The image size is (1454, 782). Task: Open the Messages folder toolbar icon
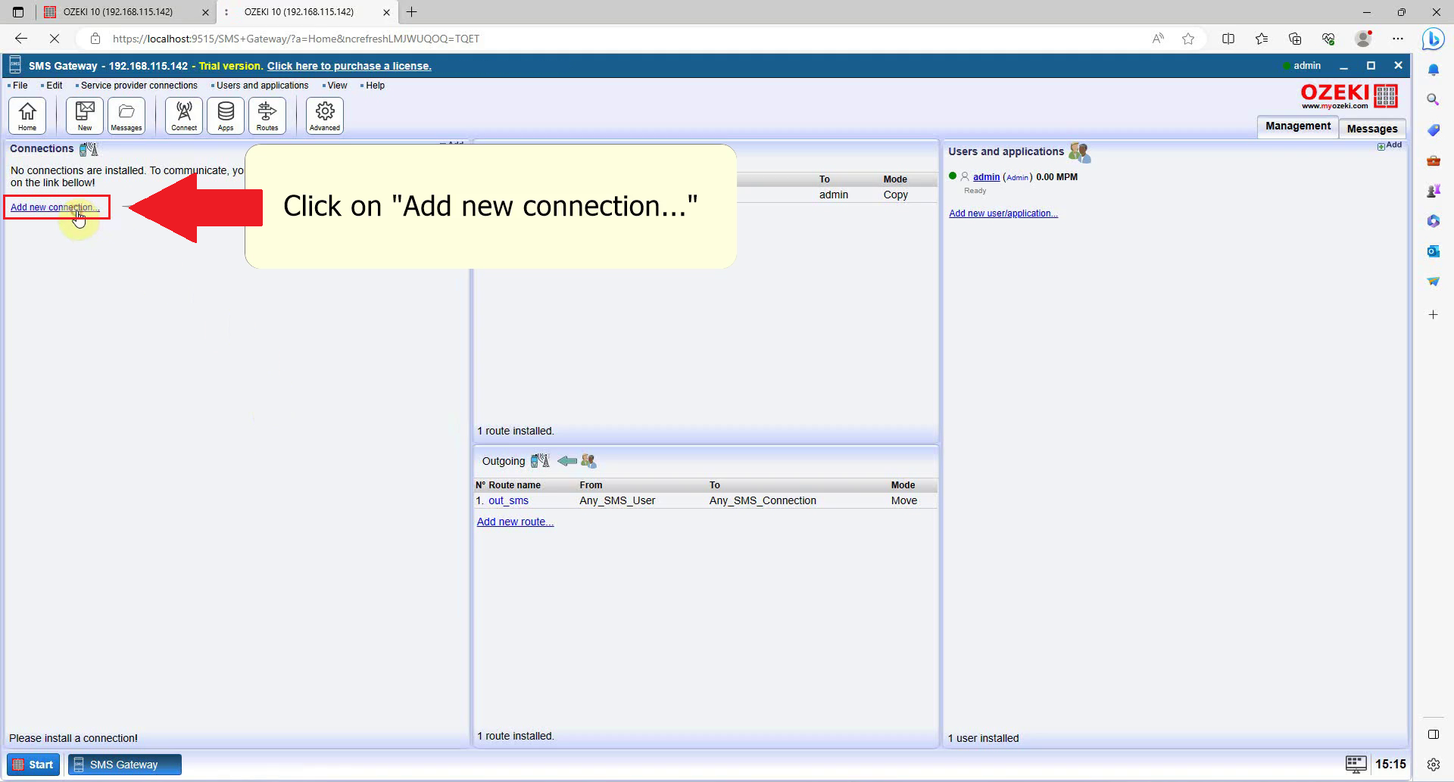pyautogui.click(x=126, y=116)
